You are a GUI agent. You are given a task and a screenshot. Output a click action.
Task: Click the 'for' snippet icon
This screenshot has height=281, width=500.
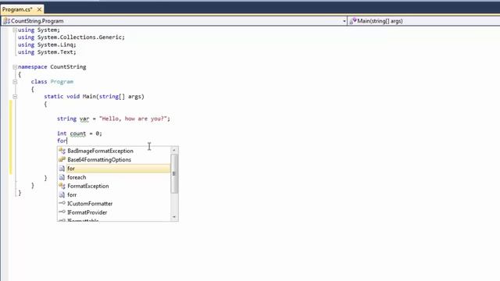(62, 169)
